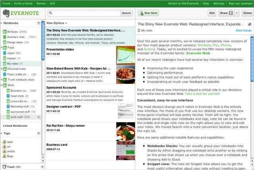Click the magnifier icon in search box
Screen dimensions: 254x170
pyautogui.click(x=50, y=13)
